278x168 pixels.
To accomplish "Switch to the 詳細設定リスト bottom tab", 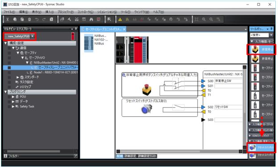I will (x=147, y=156).
